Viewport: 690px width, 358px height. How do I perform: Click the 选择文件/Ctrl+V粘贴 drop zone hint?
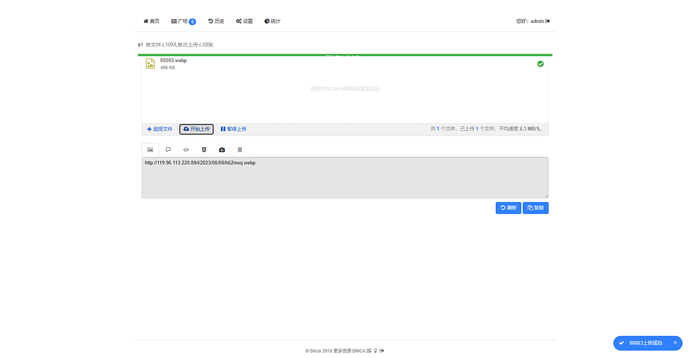[344, 89]
